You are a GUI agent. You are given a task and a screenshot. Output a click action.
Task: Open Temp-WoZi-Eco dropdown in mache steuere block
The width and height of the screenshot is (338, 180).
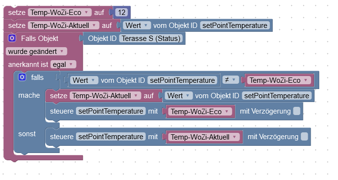(x=200, y=111)
